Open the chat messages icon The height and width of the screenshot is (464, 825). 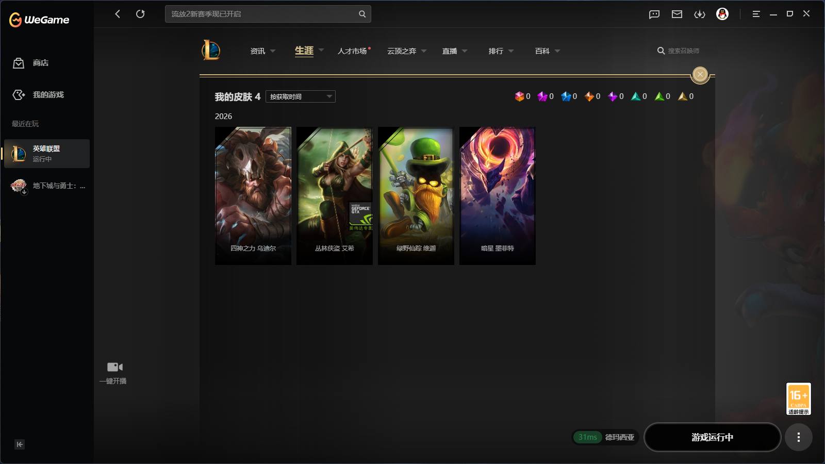[654, 14]
